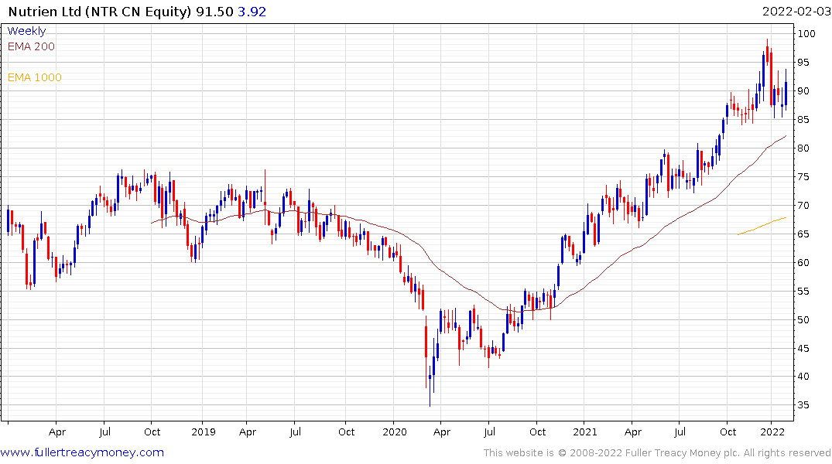This screenshot has width=832, height=464.
Task: Click the 60 price axis label
Action: [803, 262]
